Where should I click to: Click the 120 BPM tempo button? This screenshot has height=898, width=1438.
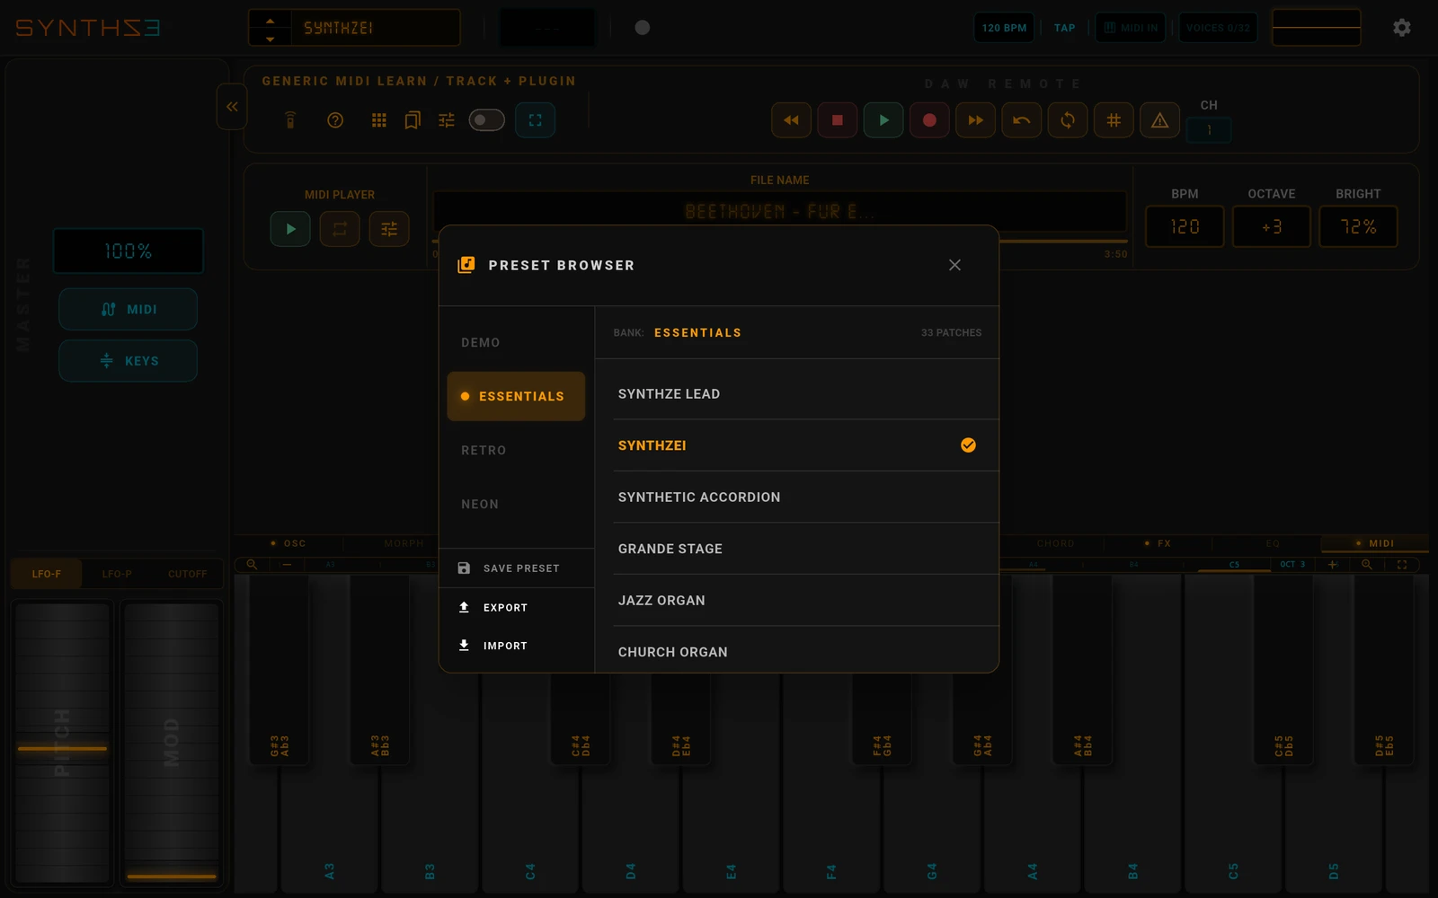pyautogui.click(x=1004, y=28)
